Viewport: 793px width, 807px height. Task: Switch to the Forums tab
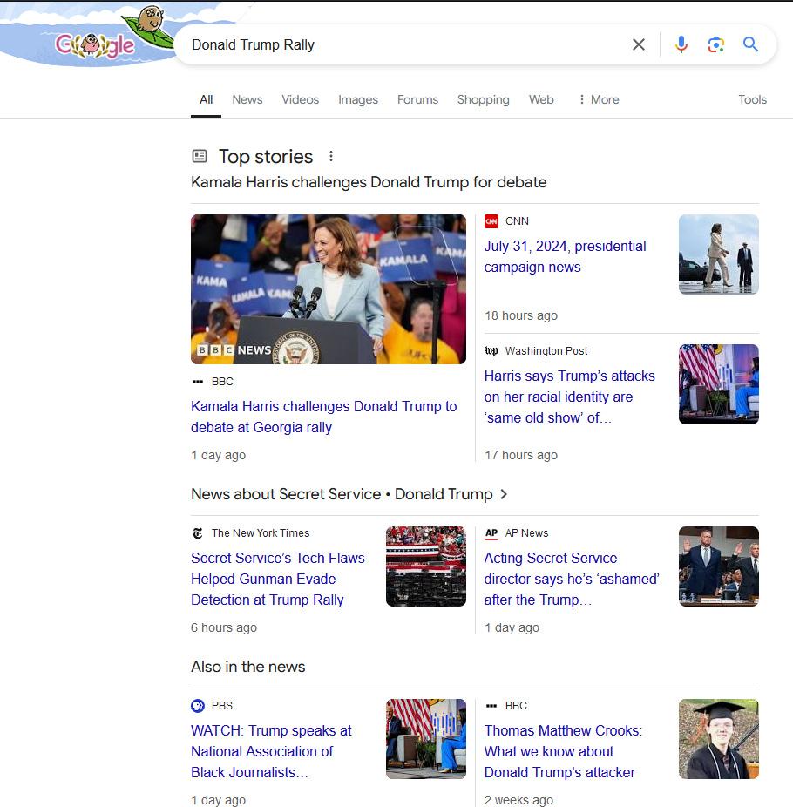[x=417, y=99]
